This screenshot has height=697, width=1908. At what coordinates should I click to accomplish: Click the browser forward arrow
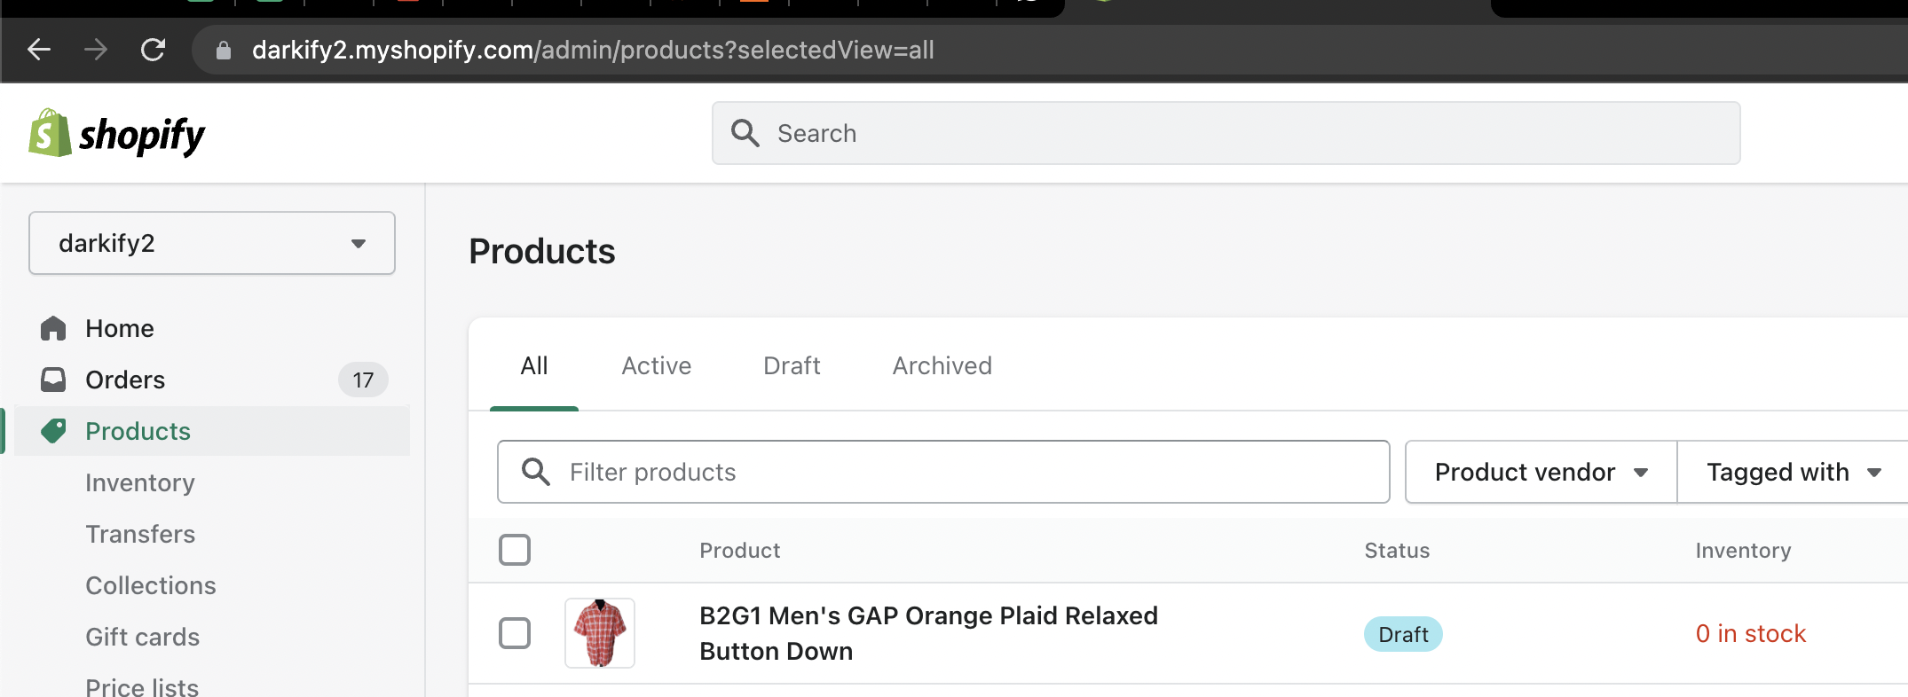(x=96, y=50)
